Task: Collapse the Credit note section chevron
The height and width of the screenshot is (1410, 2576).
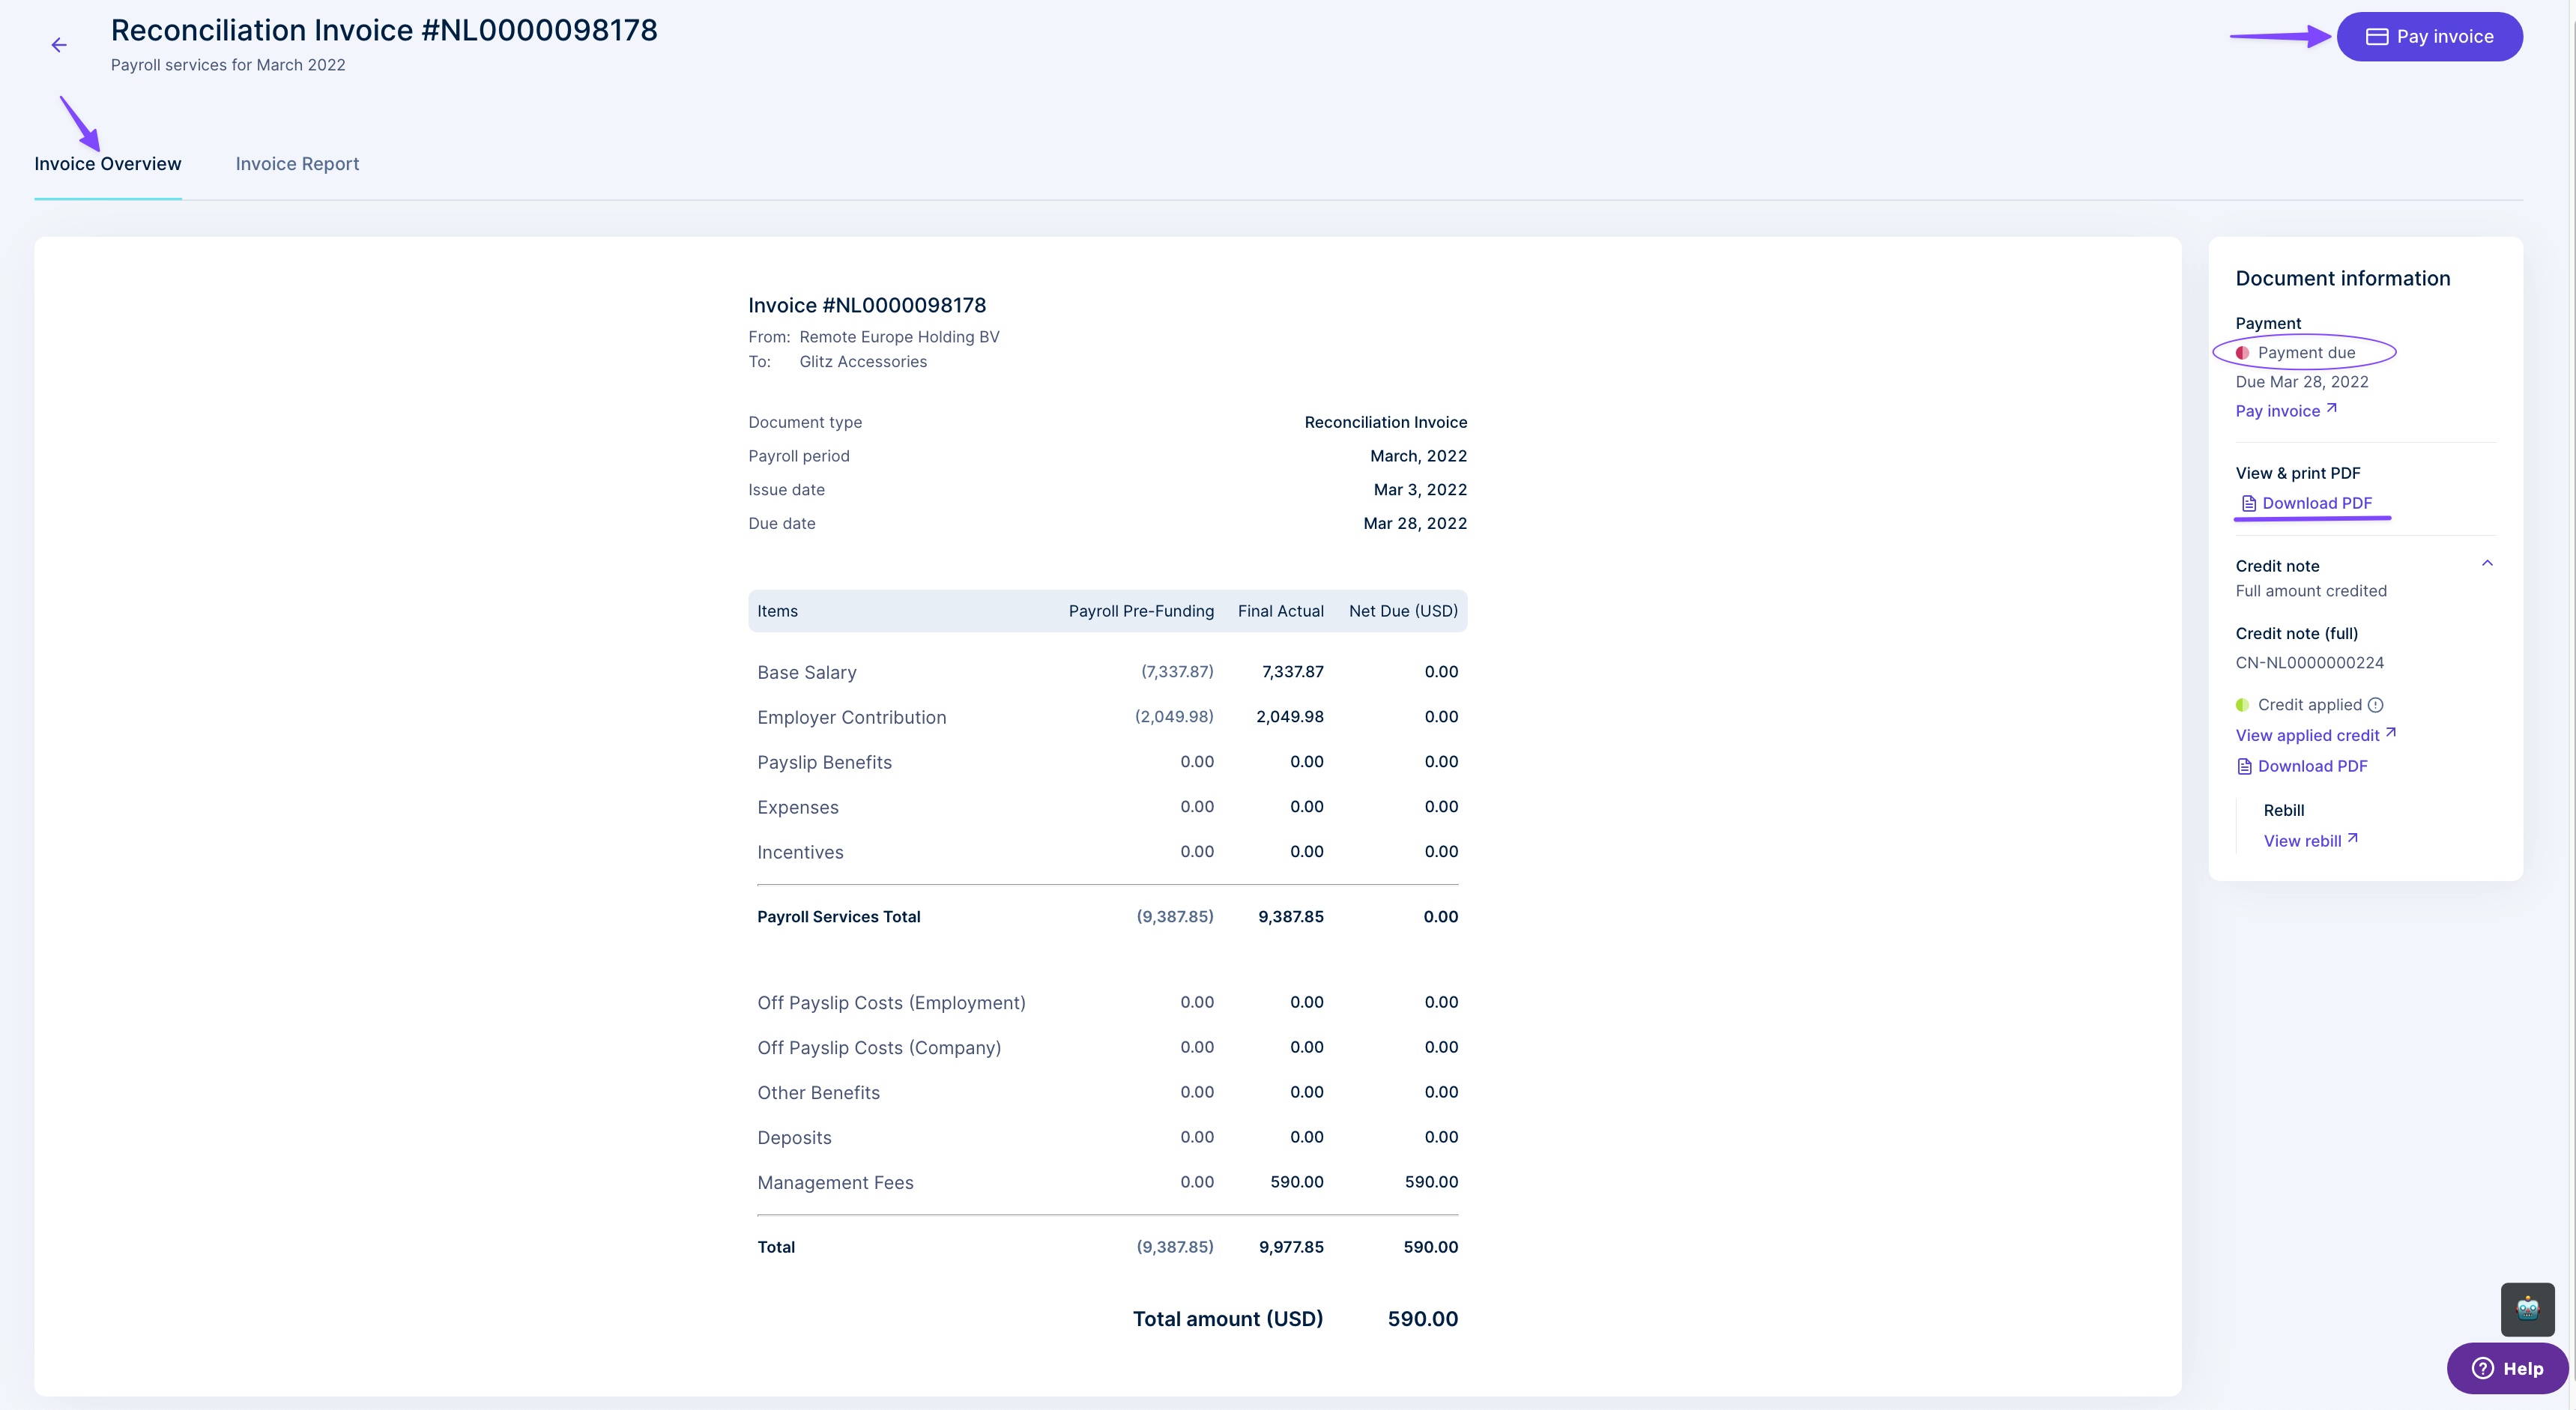Action: 2487,564
